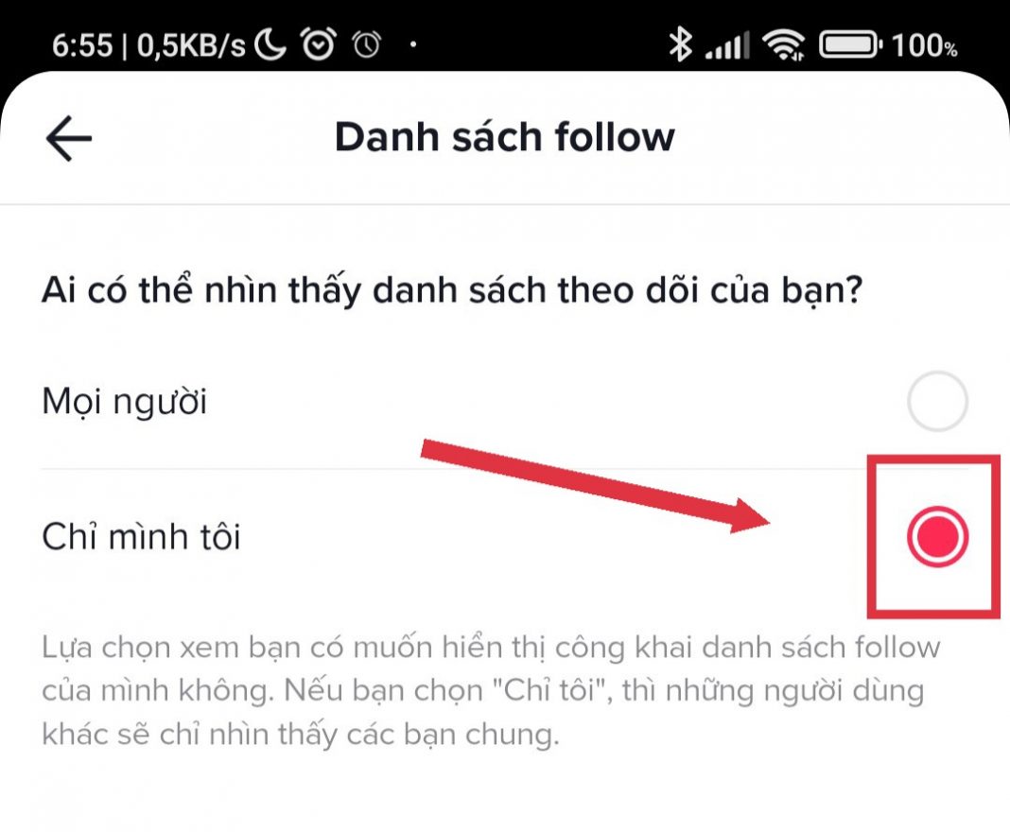The width and height of the screenshot is (1010, 832).
Task: Tap the battery icon in status bar
Action: [x=850, y=45]
